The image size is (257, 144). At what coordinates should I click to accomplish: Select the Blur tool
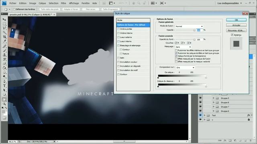click(4, 72)
